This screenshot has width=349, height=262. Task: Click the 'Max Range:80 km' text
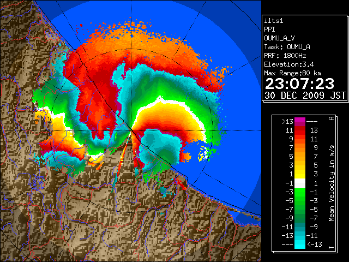292,73
